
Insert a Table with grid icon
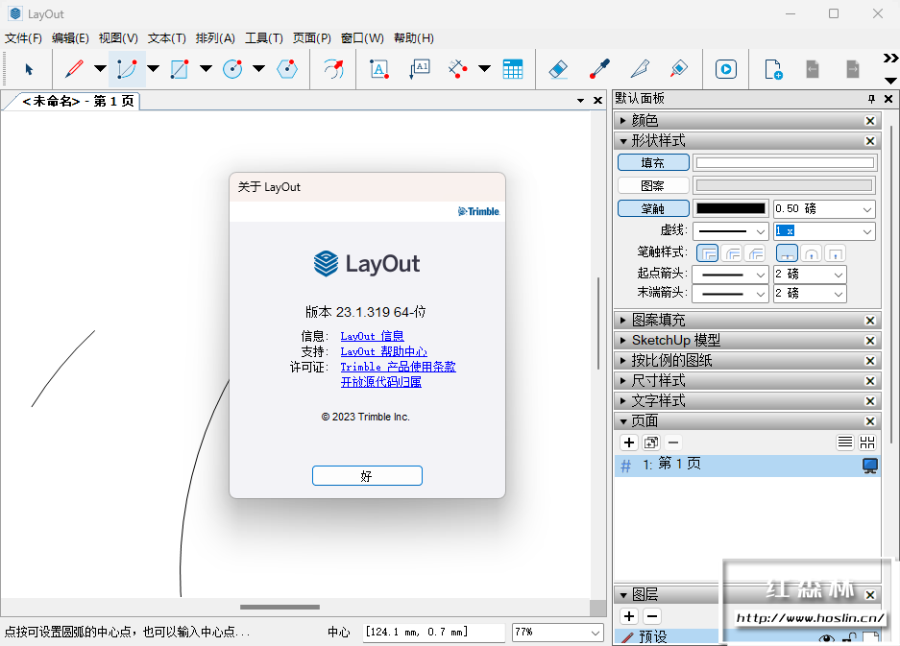[x=513, y=69]
